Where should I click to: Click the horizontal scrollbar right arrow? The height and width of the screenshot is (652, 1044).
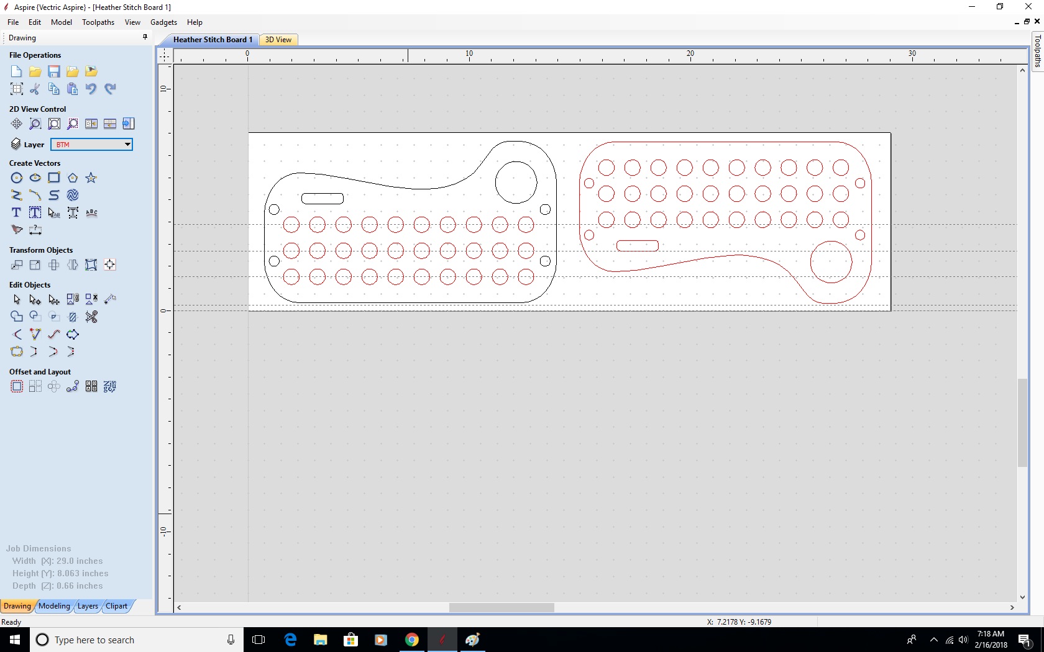tap(1012, 607)
